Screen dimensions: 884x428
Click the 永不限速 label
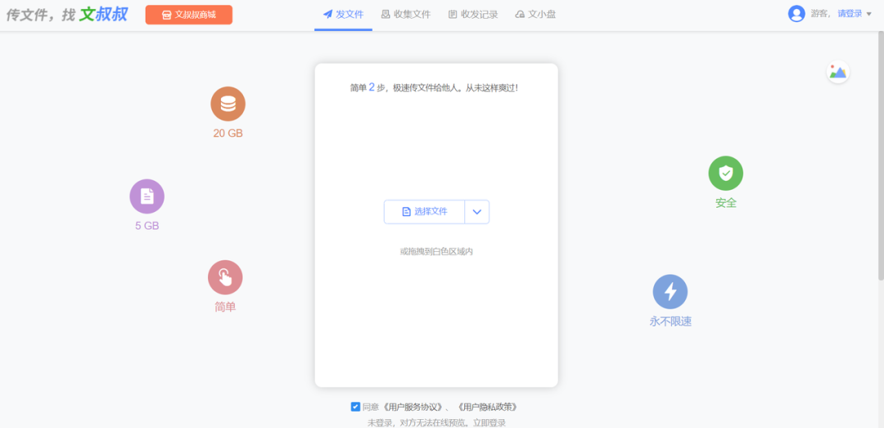[x=670, y=322]
